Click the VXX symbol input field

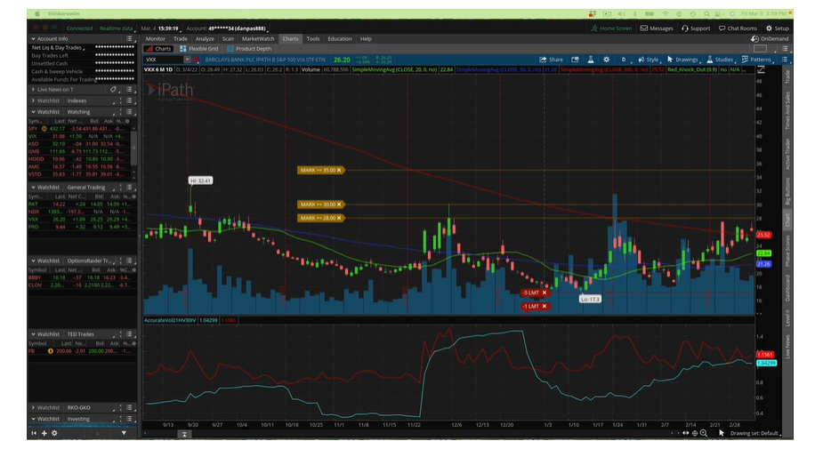click(x=164, y=60)
